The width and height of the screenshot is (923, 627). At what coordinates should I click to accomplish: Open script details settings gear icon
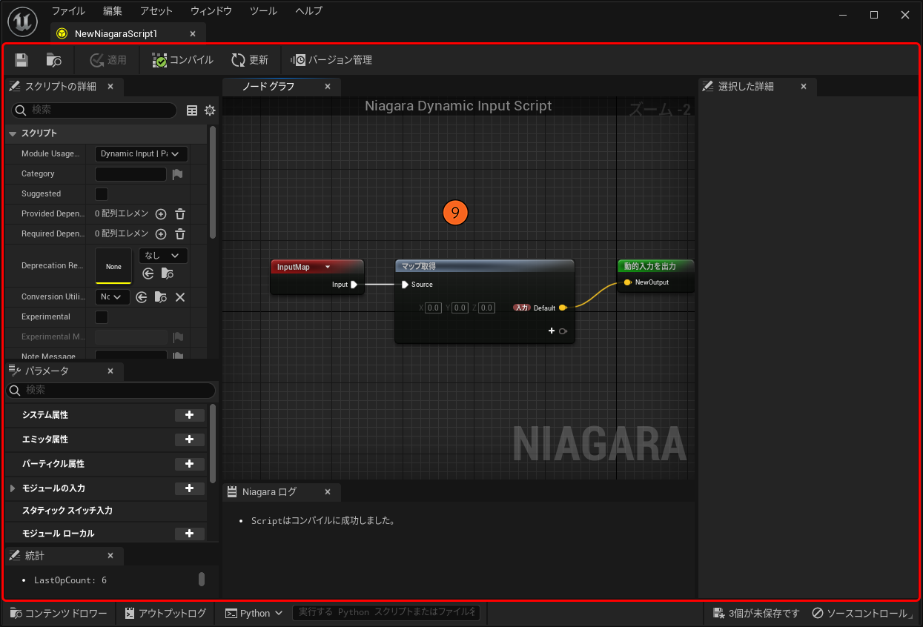[210, 110]
